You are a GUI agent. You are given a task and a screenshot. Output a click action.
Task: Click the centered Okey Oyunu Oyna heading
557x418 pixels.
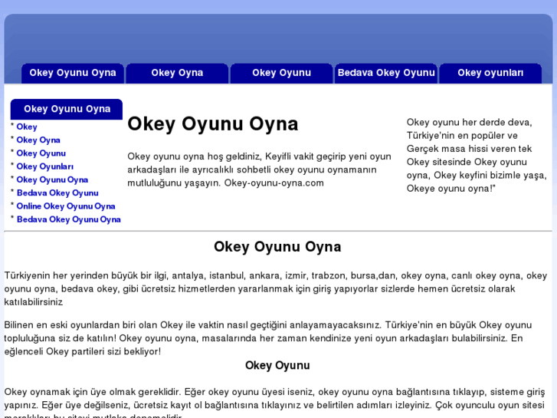(x=277, y=247)
